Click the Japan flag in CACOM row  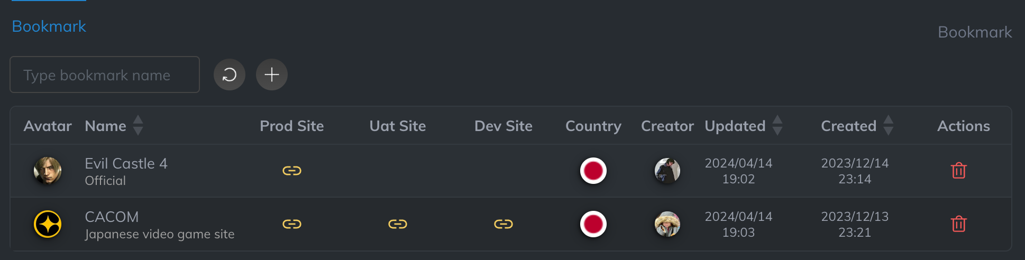[x=593, y=224]
